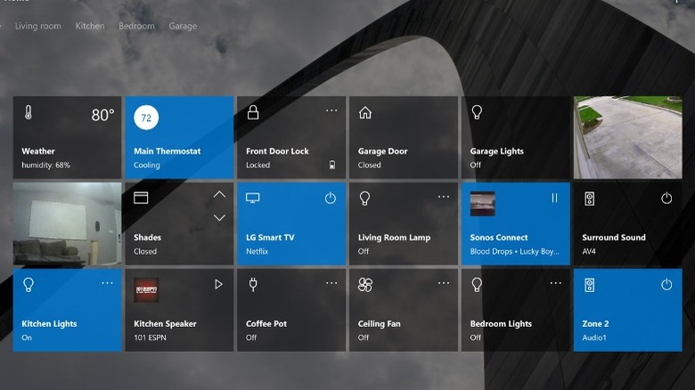Open the Living room tab

coord(38,26)
